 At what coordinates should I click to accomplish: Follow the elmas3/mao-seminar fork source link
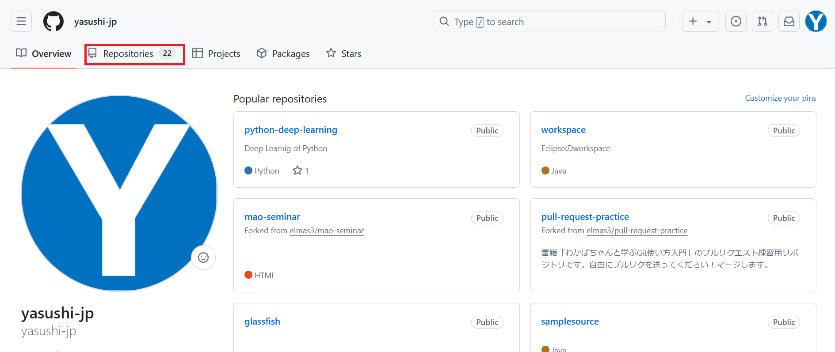[326, 231]
